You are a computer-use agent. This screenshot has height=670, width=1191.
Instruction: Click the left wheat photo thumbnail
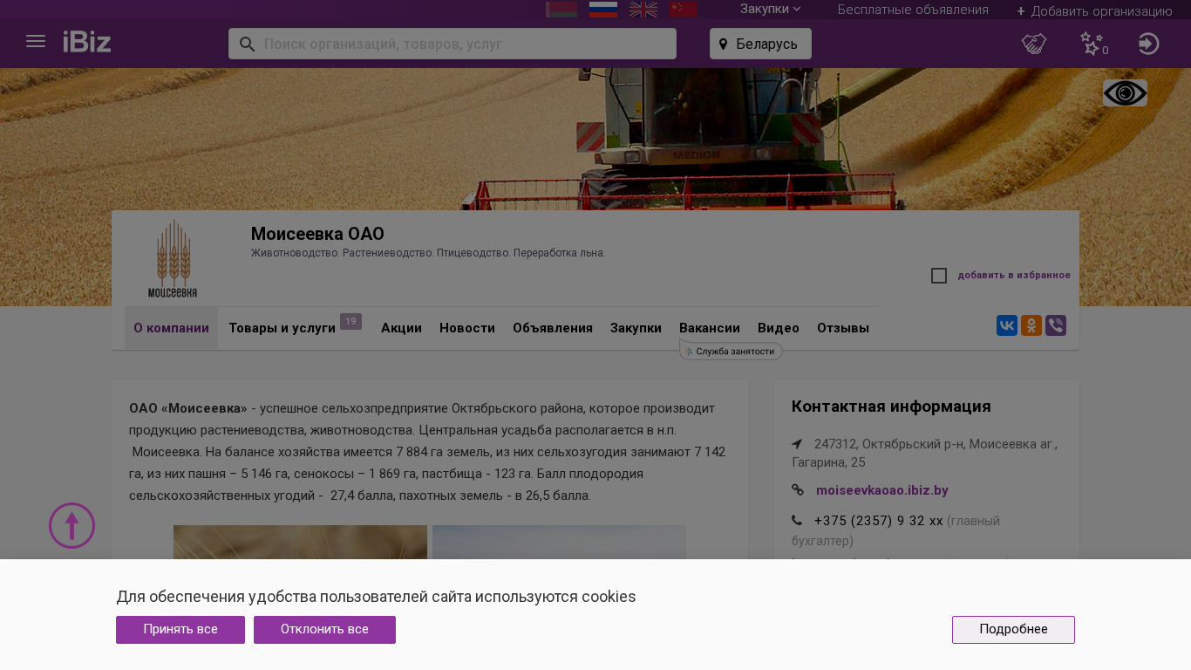(x=300, y=542)
